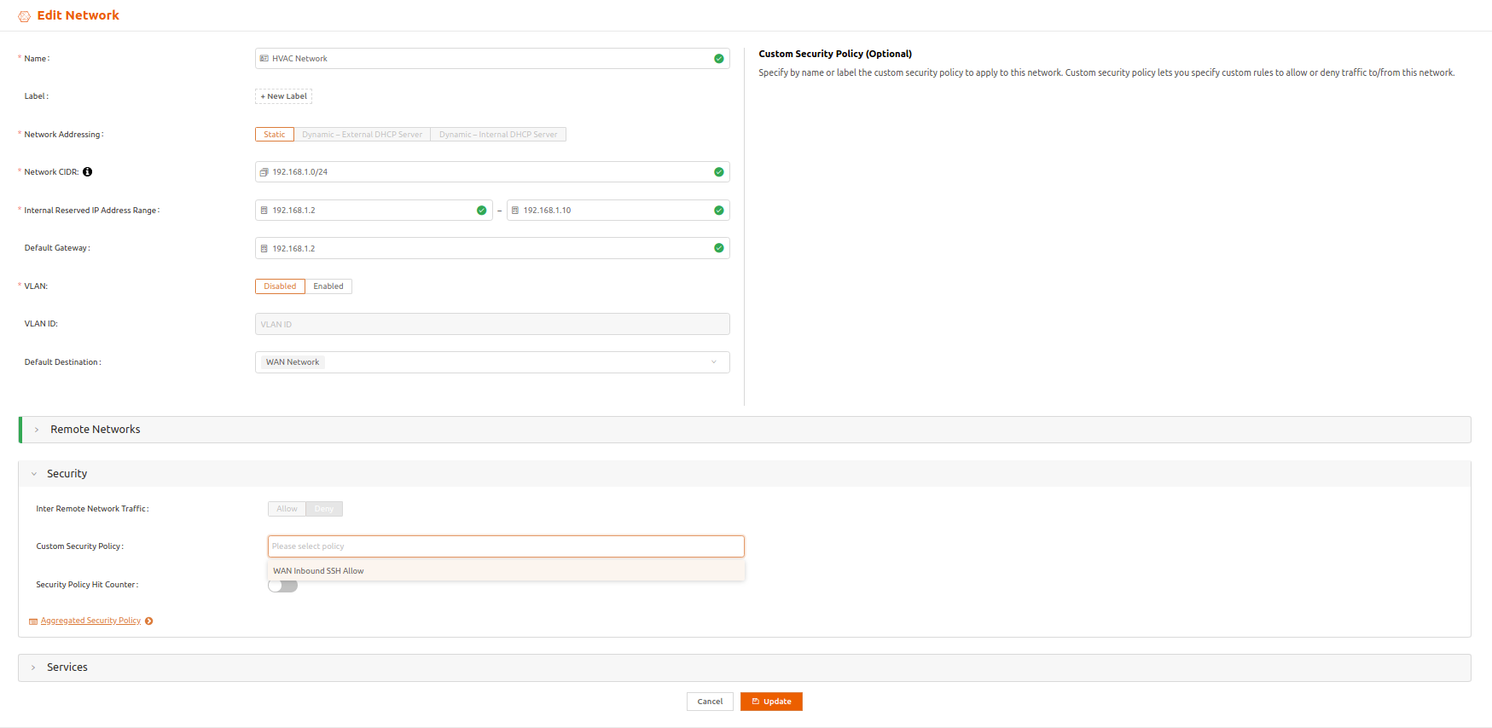
Task: Set VLAN to Enabled
Action: click(328, 286)
